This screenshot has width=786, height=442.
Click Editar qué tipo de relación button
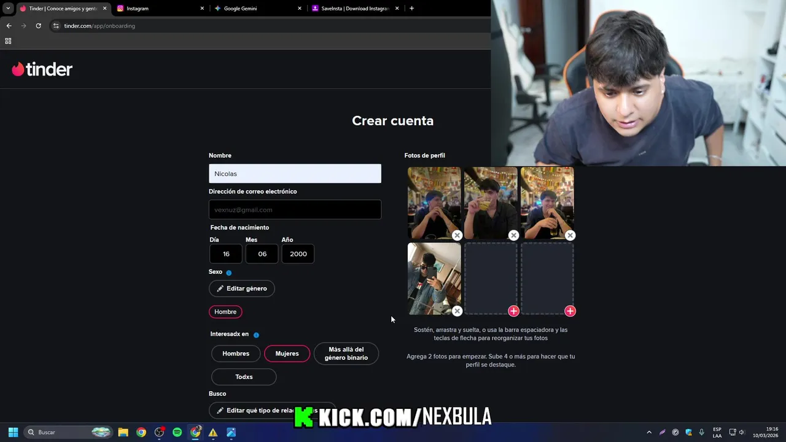pos(272,410)
